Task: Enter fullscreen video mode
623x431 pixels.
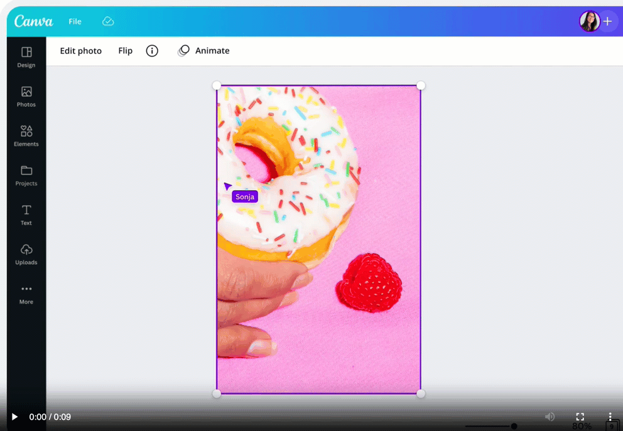Action: tap(580, 417)
